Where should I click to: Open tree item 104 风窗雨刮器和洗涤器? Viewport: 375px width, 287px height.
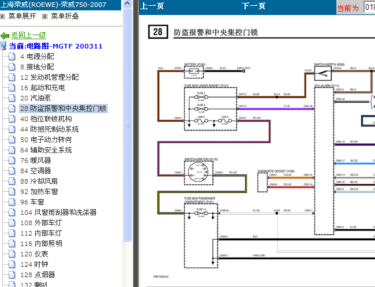tap(58, 213)
